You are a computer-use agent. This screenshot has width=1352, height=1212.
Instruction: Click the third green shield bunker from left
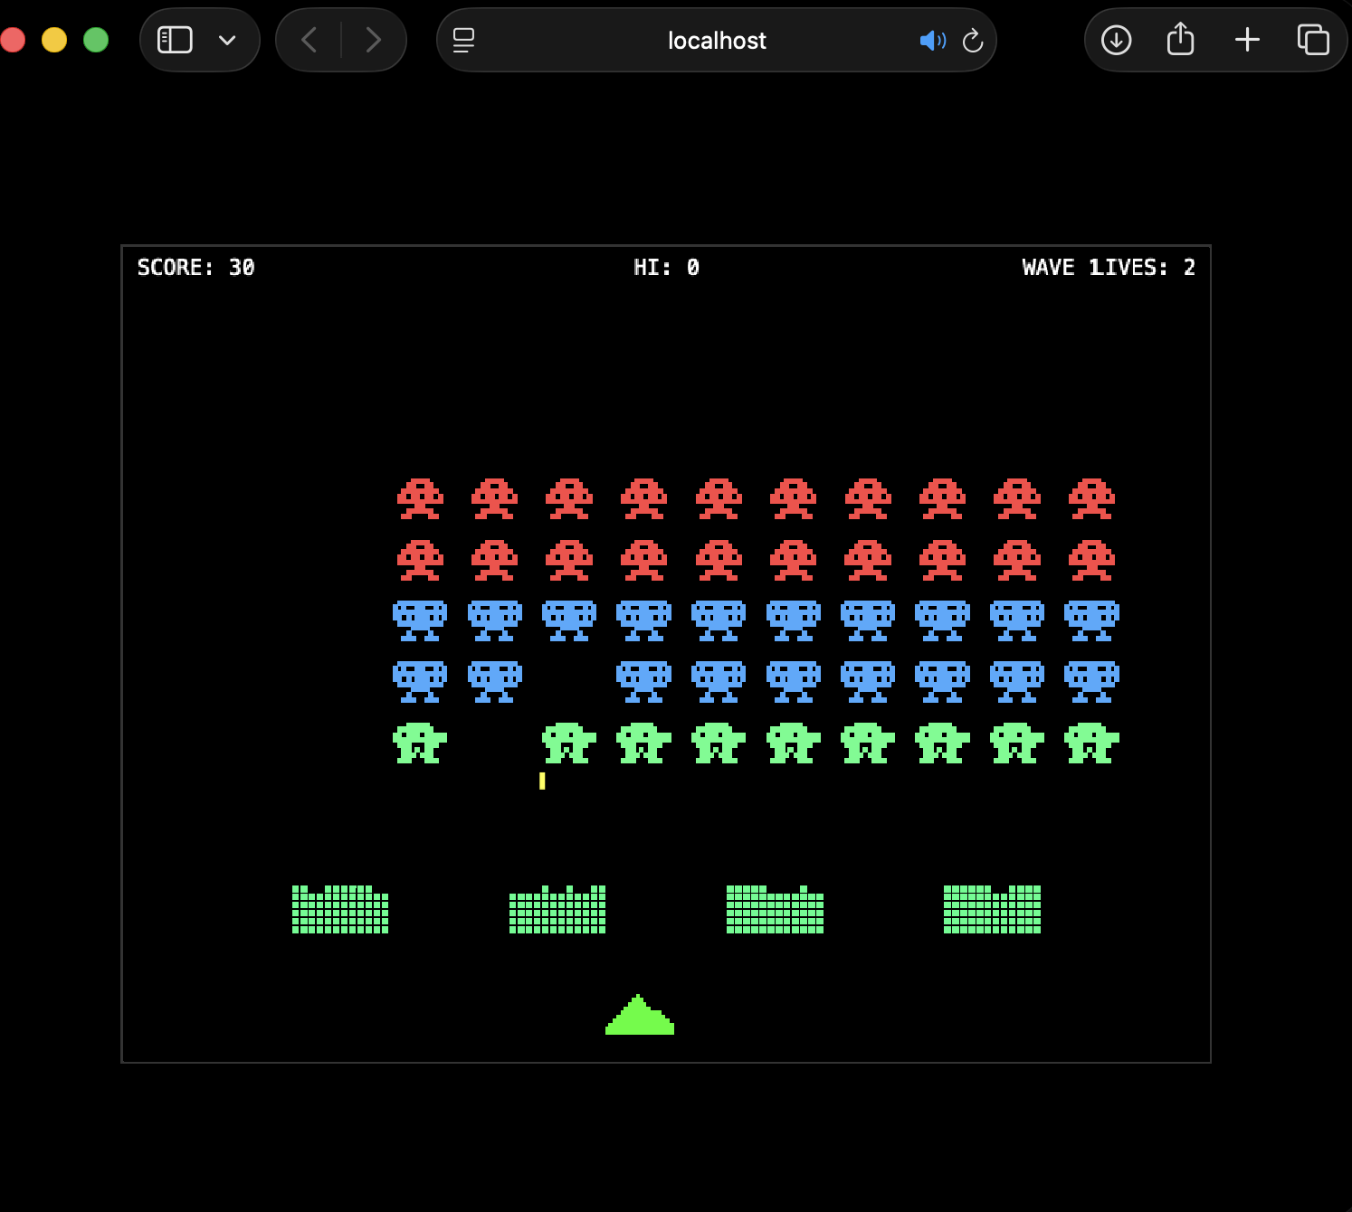click(x=775, y=909)
